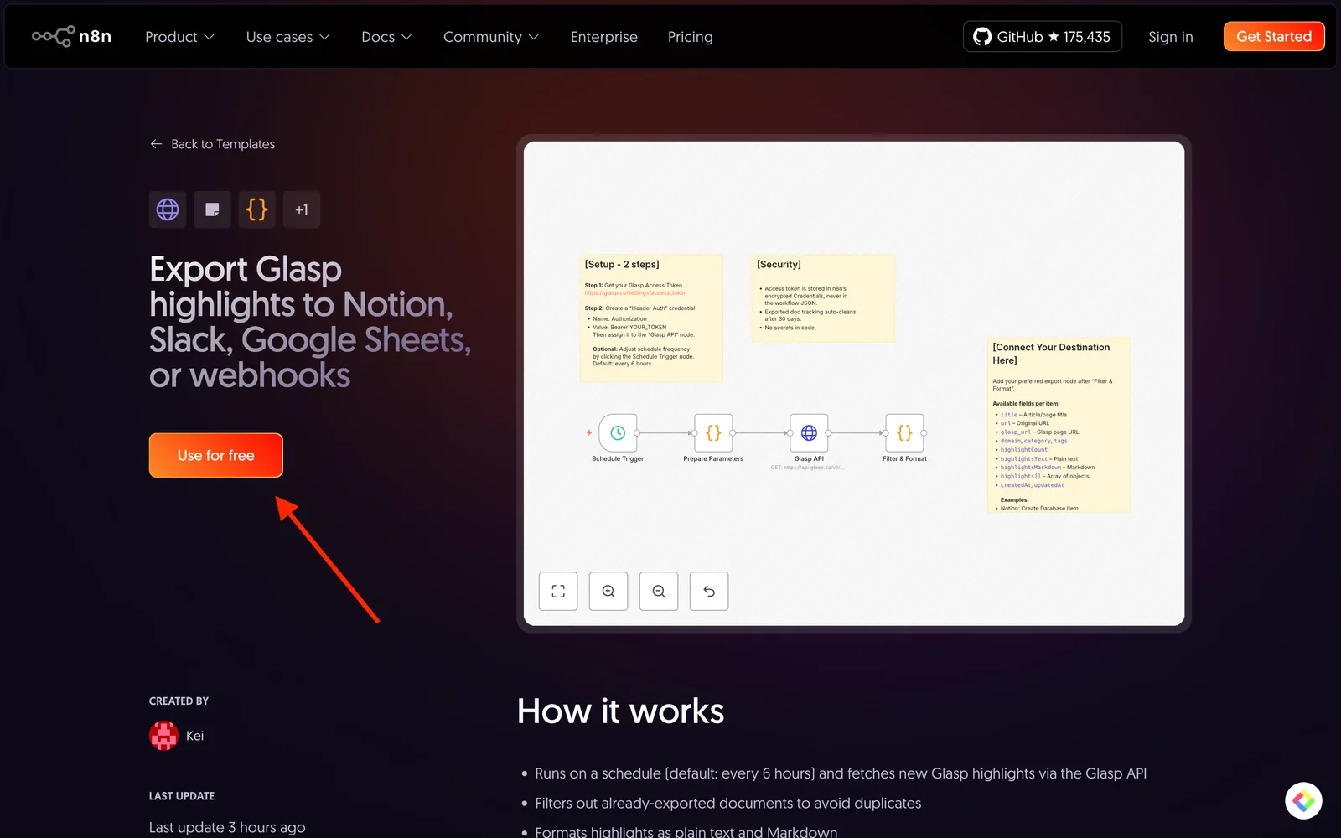The image size is (1341, 838).
Task: Open fullscreen view of workflow preview
Action: (x=558, y=592)
